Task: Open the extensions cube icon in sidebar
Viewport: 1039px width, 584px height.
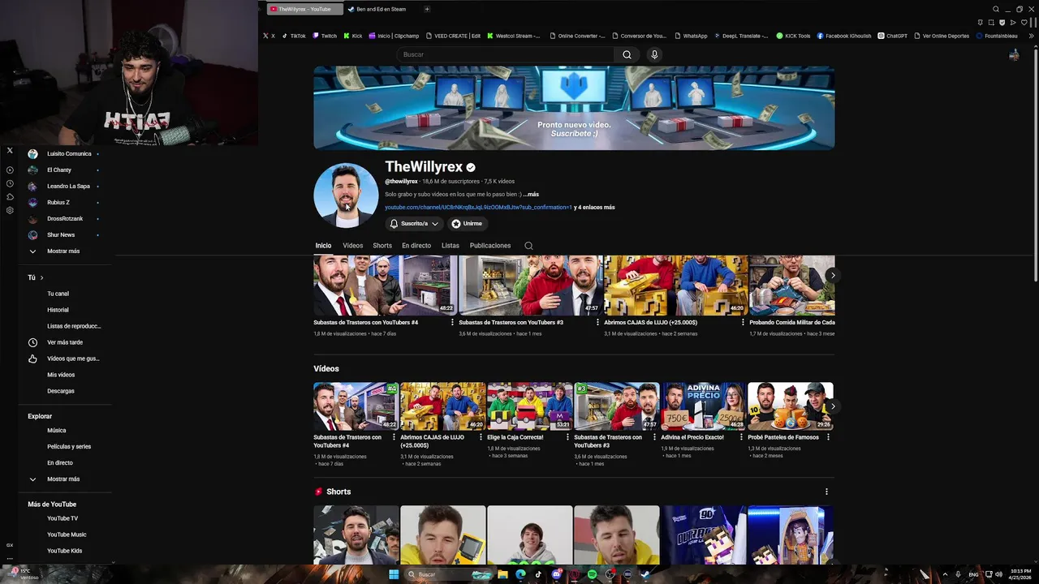Action: click(10, 196)
